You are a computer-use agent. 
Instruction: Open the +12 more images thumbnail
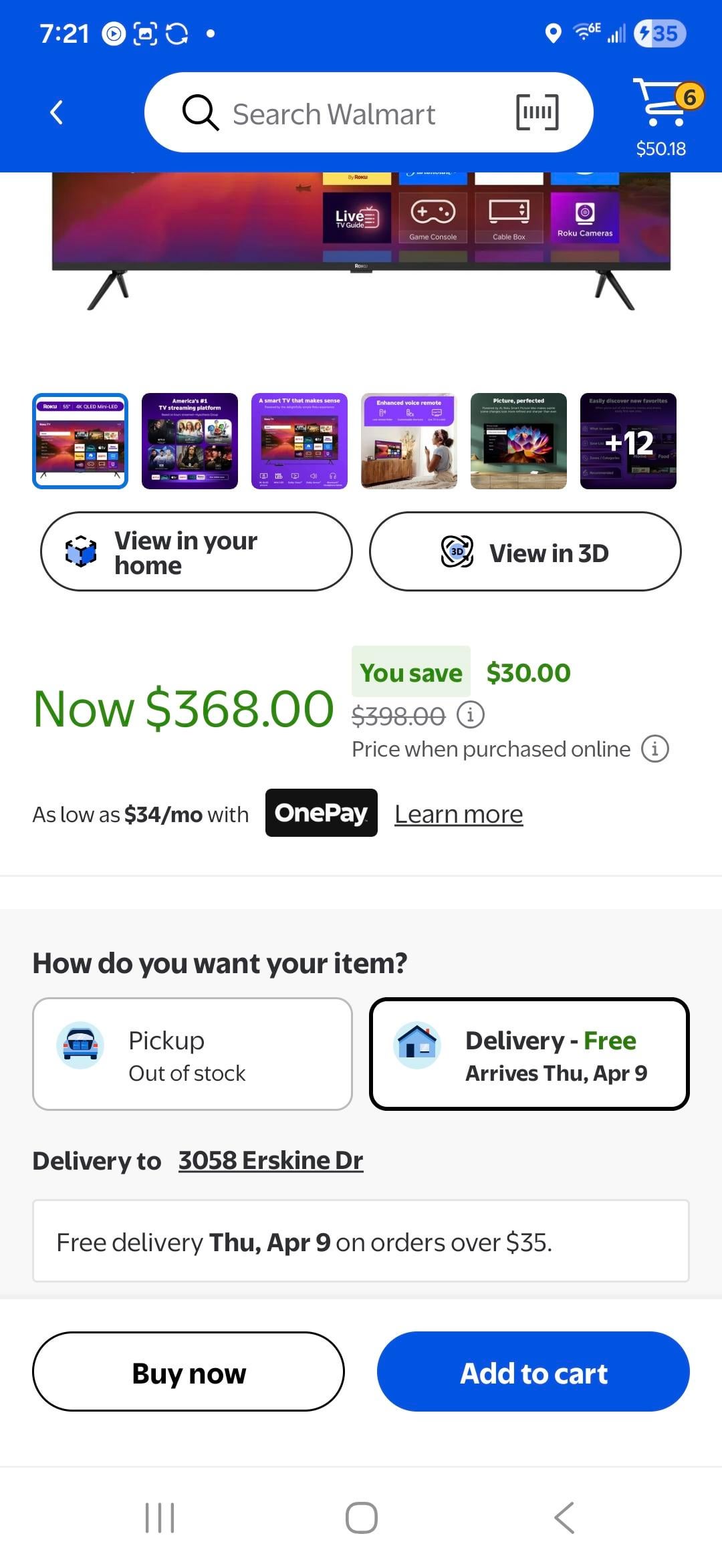(x=628, y=441)
